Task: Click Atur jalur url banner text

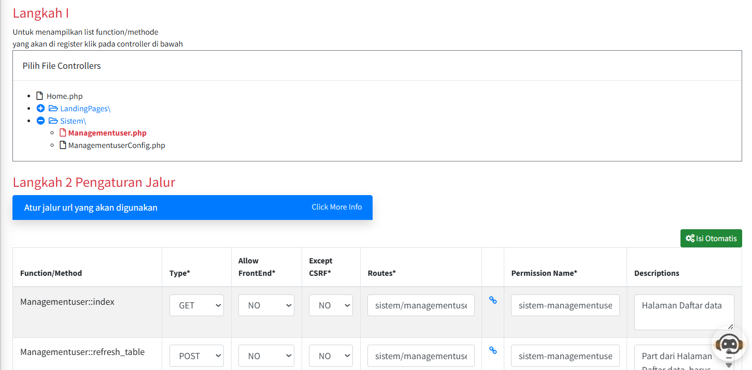Action: tap(91, 208)
